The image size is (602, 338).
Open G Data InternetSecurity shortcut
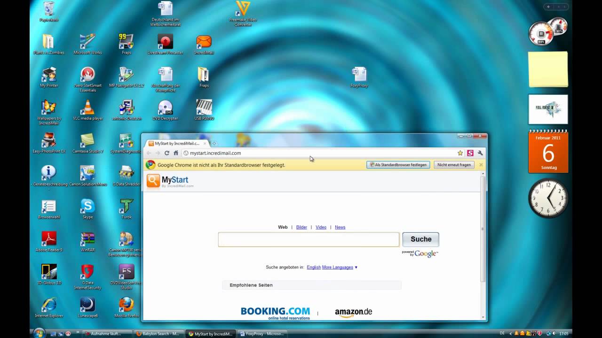(87, 277)
